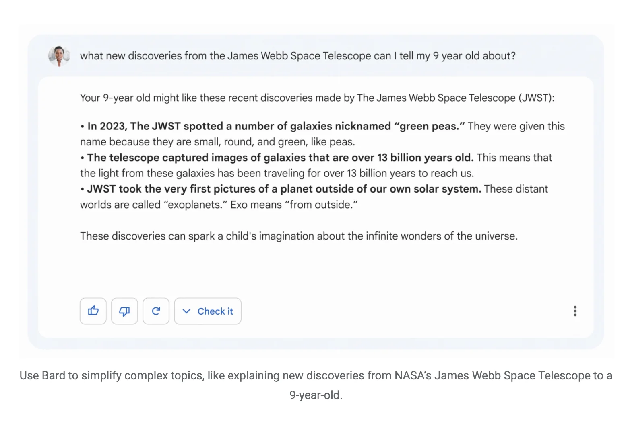Click the 'Your 9-year old might like' intro line
This screenshot has height=426, width=628.
tap(317, 98)
